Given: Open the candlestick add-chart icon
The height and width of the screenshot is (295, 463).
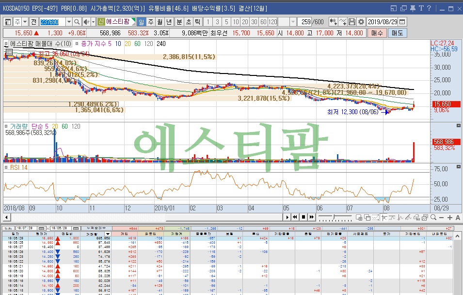Looking at the screenshot, I should pos(334,22).
